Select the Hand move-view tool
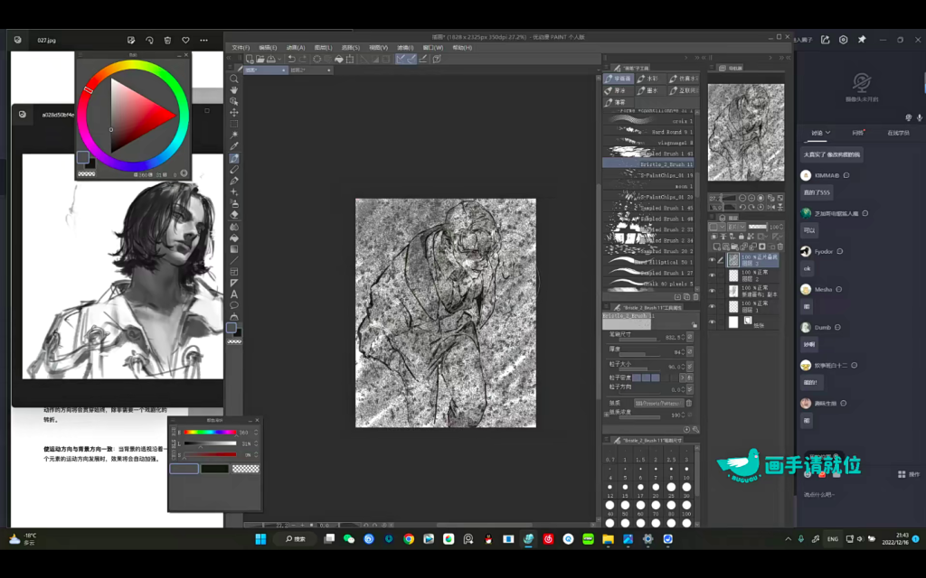 pos(234,90)
